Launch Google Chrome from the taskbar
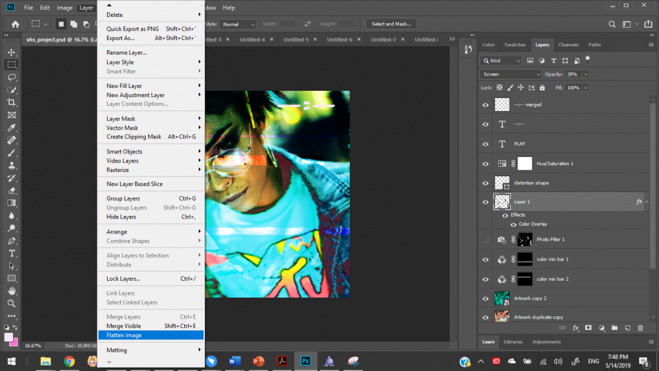Viewport: 659px width, 371px height. [x=69, y=361]
